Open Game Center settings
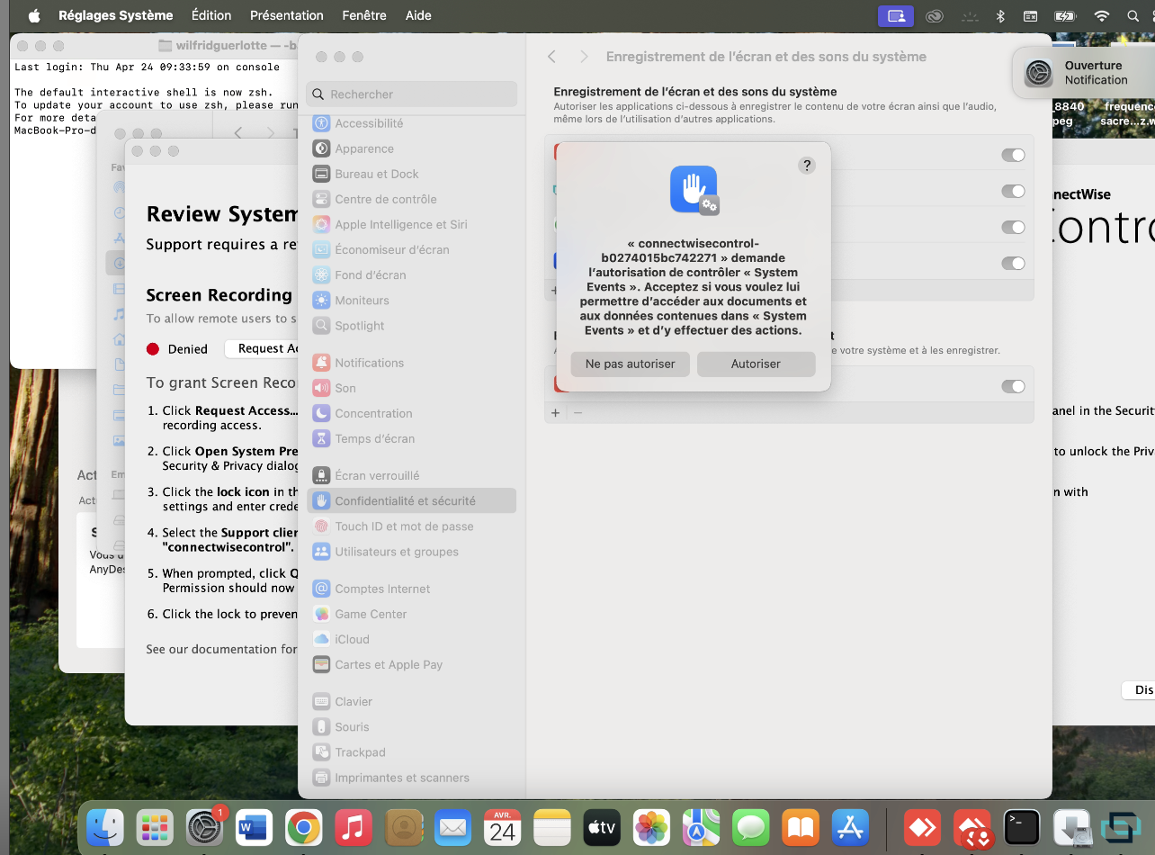Screen dimensions: 1155x855 point(371,614)
